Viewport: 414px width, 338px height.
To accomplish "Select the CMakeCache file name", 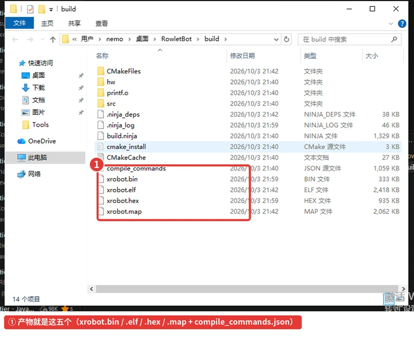I will point(126,157).
